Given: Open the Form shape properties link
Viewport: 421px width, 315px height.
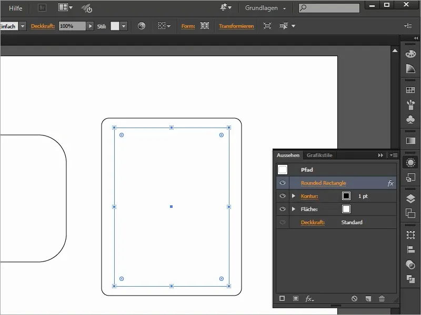Looking at the screenshot, I should [188, 26].
